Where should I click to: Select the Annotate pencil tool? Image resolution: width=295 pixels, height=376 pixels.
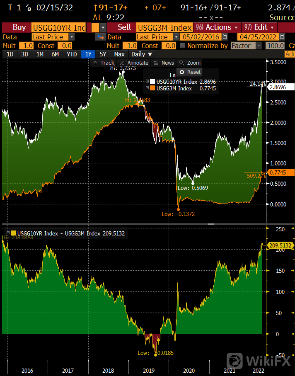(x=133, y=63)
